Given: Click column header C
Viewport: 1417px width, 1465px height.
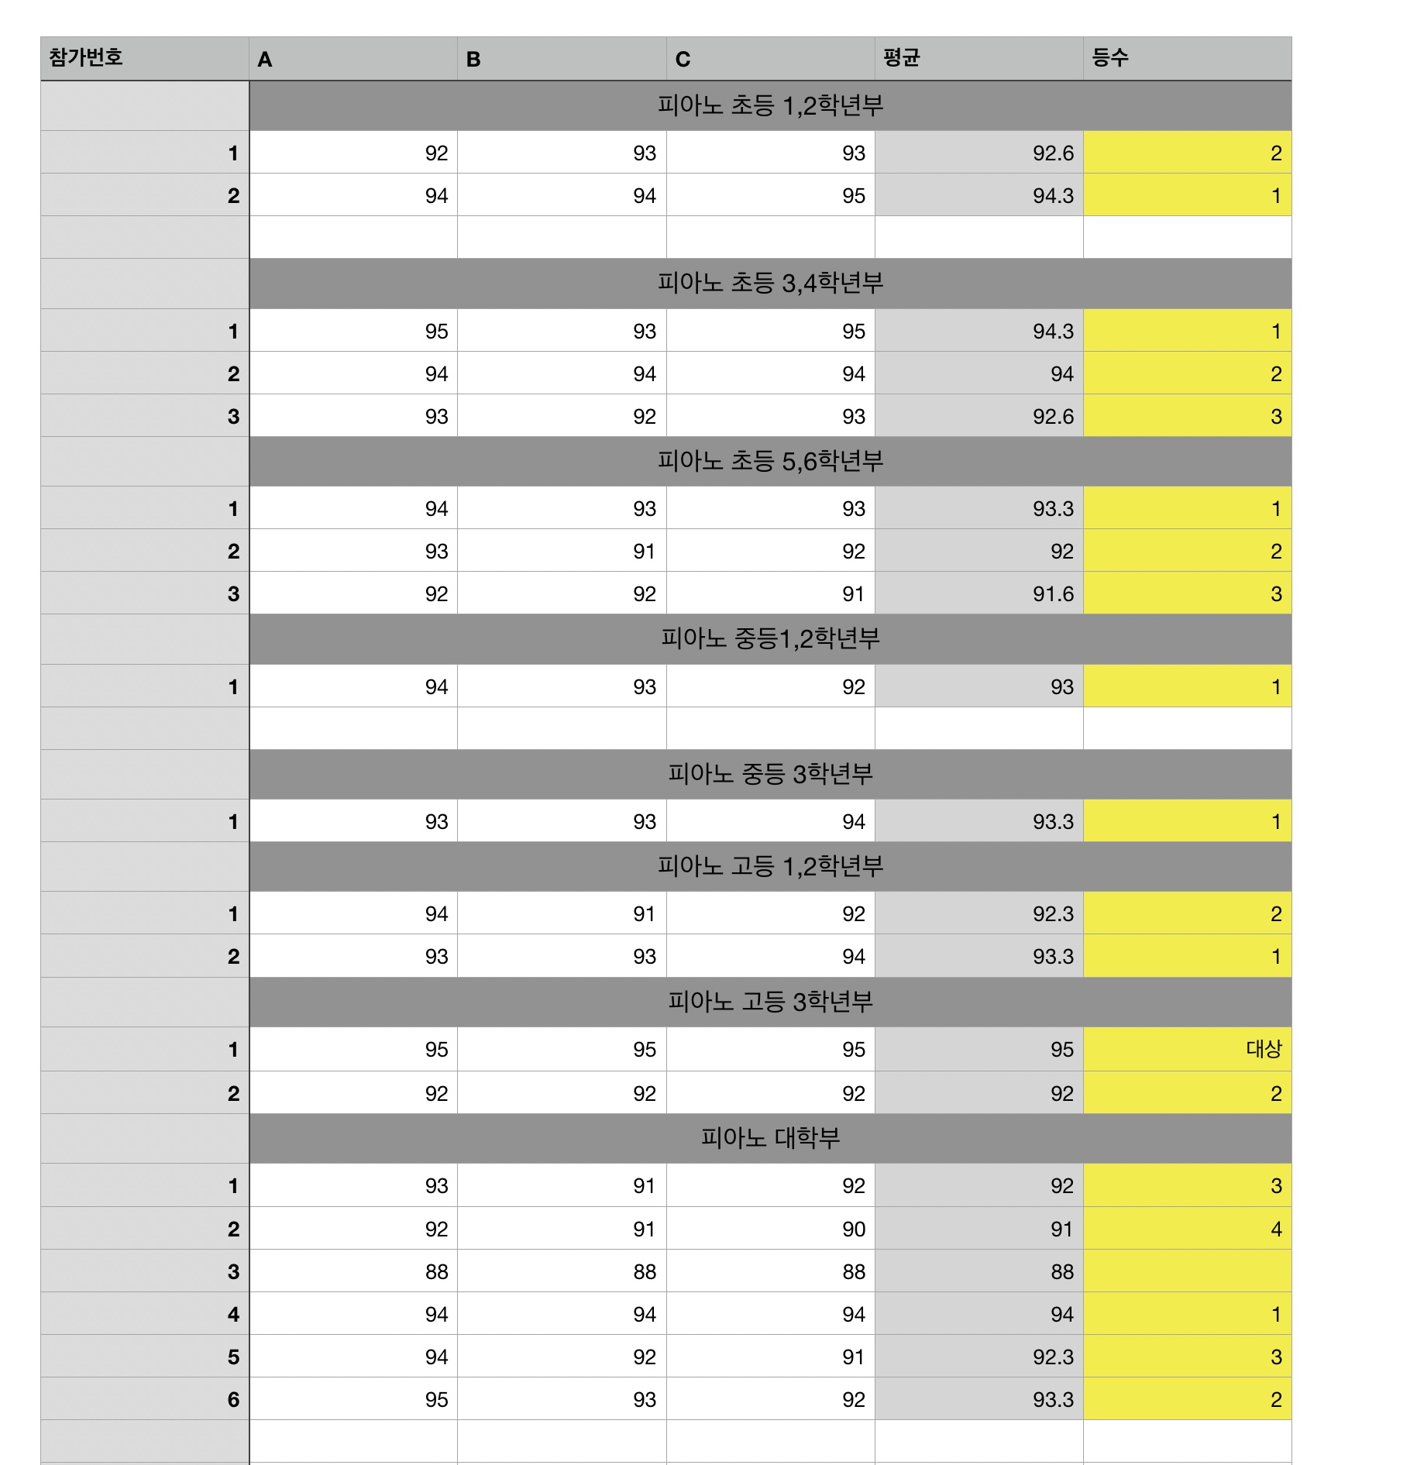Looking at the screenshot, I should click(x=771, y=58).
